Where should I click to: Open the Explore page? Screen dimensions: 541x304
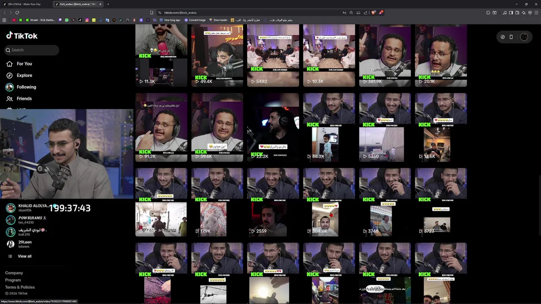pyautogui.click(x=24, y=75)
